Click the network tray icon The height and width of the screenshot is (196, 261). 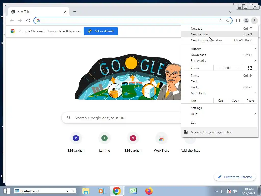click(223, 191)
